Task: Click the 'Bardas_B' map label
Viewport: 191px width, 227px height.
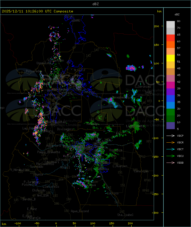Action: (29, 199)
